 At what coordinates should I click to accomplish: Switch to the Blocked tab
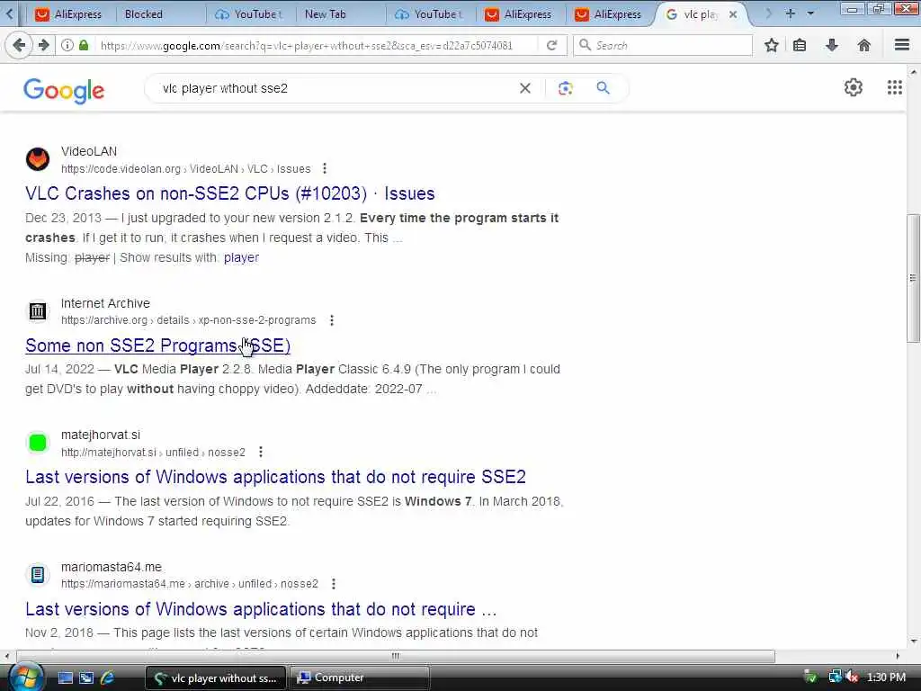click(157, 14)
